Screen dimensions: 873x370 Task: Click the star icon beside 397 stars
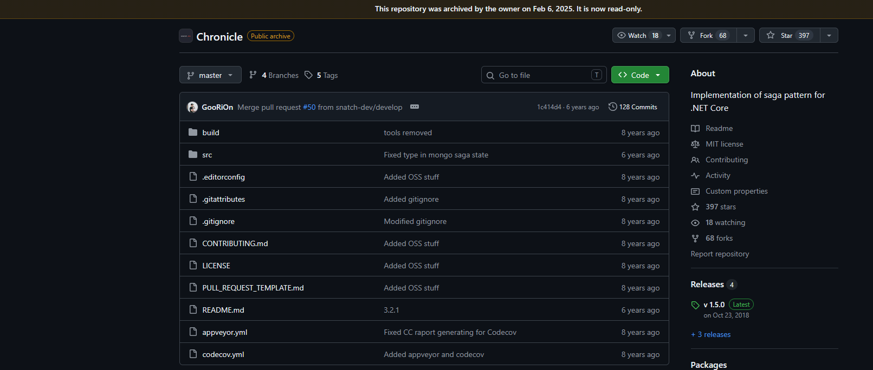click(695, 207)
